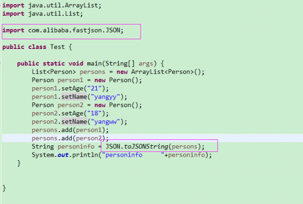Click the line 'import java.util.ArrayList;'
Screen dimensions: 303x204
52,6
